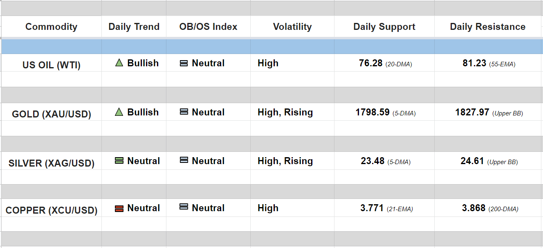Image resolution: width=543 pixels, height=248 pixels.
Task: Select Copper support value 3.771
Action: pos(372,208)
